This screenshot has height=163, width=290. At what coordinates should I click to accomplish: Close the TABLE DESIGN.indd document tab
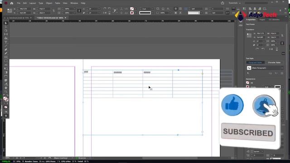click(x=65, y=18)
